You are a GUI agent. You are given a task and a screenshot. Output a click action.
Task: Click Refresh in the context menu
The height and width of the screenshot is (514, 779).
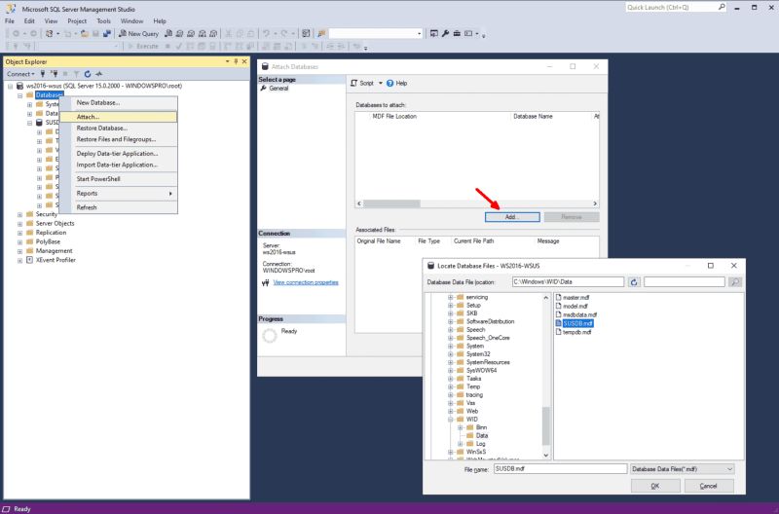point(118,207)
